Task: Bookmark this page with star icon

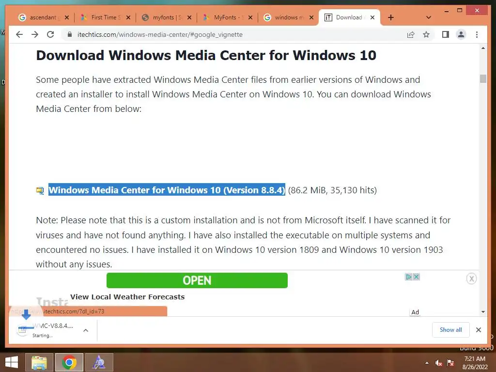Action: (426, 34)
